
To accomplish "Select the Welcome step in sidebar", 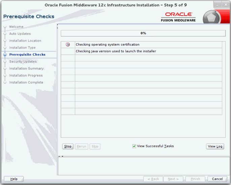I will click(16, 27).
